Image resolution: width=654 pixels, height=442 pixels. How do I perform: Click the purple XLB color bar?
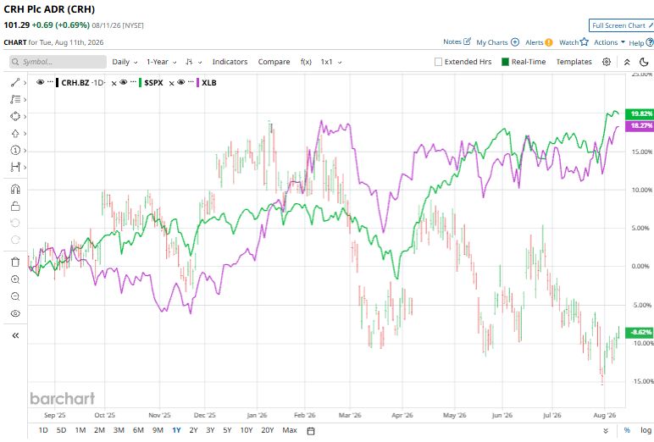[197, 83]
